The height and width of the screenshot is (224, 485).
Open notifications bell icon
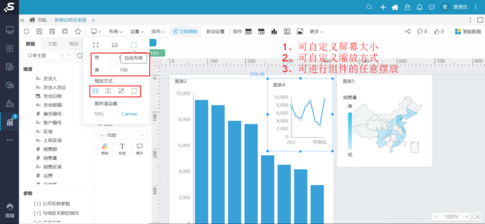(419, 7)
